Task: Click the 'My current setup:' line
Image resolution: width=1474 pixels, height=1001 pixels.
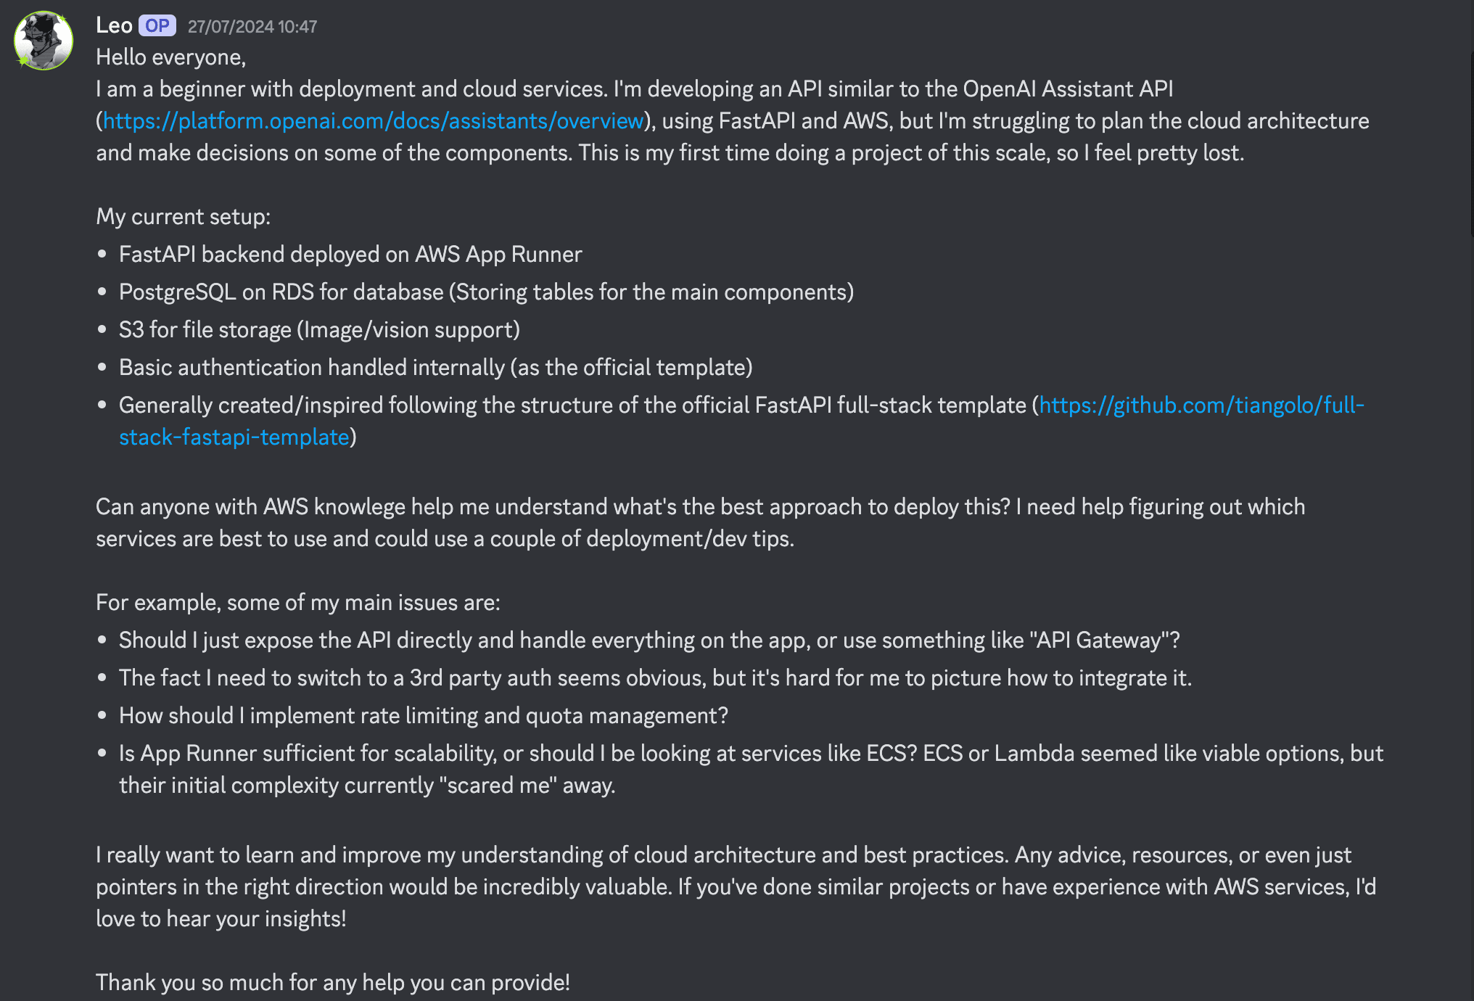Action: tap(184, 216)
